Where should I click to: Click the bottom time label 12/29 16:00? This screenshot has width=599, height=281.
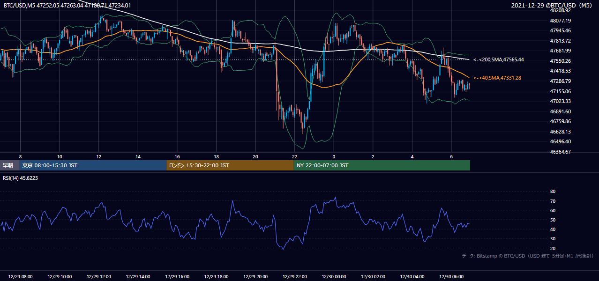pyautogui.click(x=177, y=277)
